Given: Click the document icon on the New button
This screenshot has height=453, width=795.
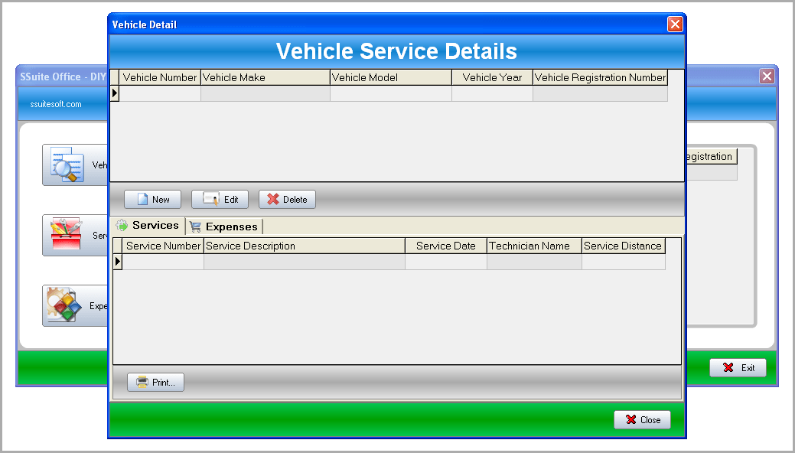Looking at the screenshot, I should (x=141, y=199).
